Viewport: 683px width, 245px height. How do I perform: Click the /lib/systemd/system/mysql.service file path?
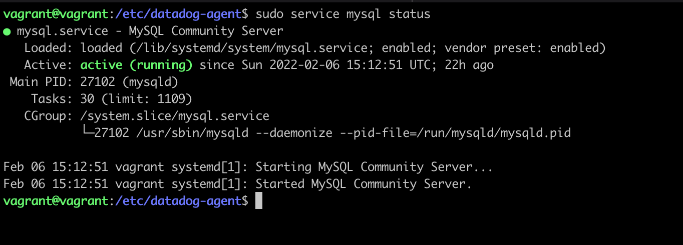point(252,48)
